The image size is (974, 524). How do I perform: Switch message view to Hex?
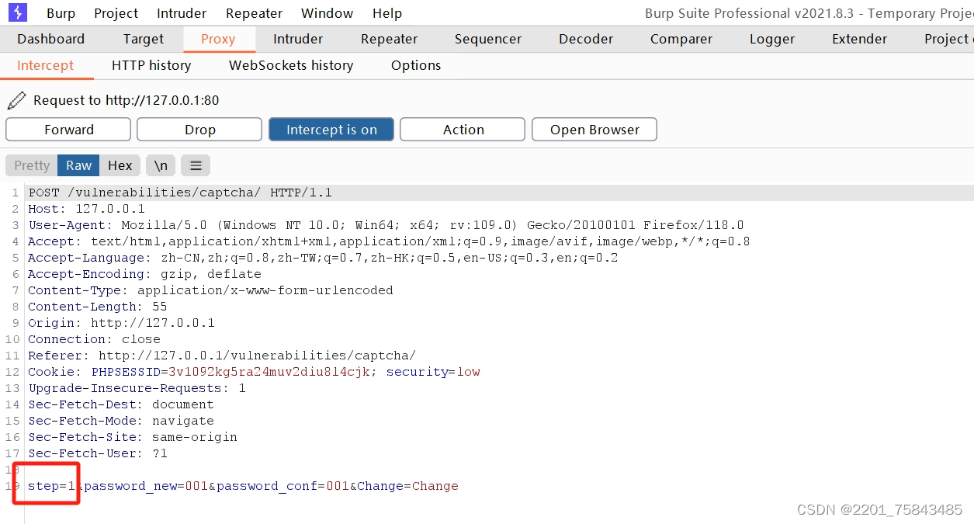120,165
